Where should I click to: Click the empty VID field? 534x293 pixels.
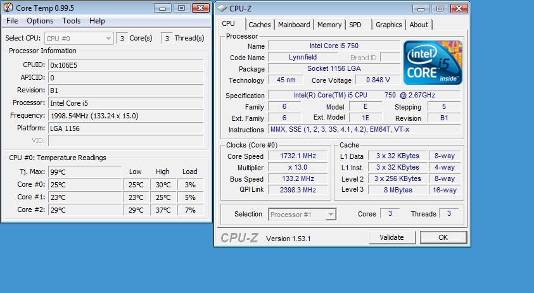[125, 140]
